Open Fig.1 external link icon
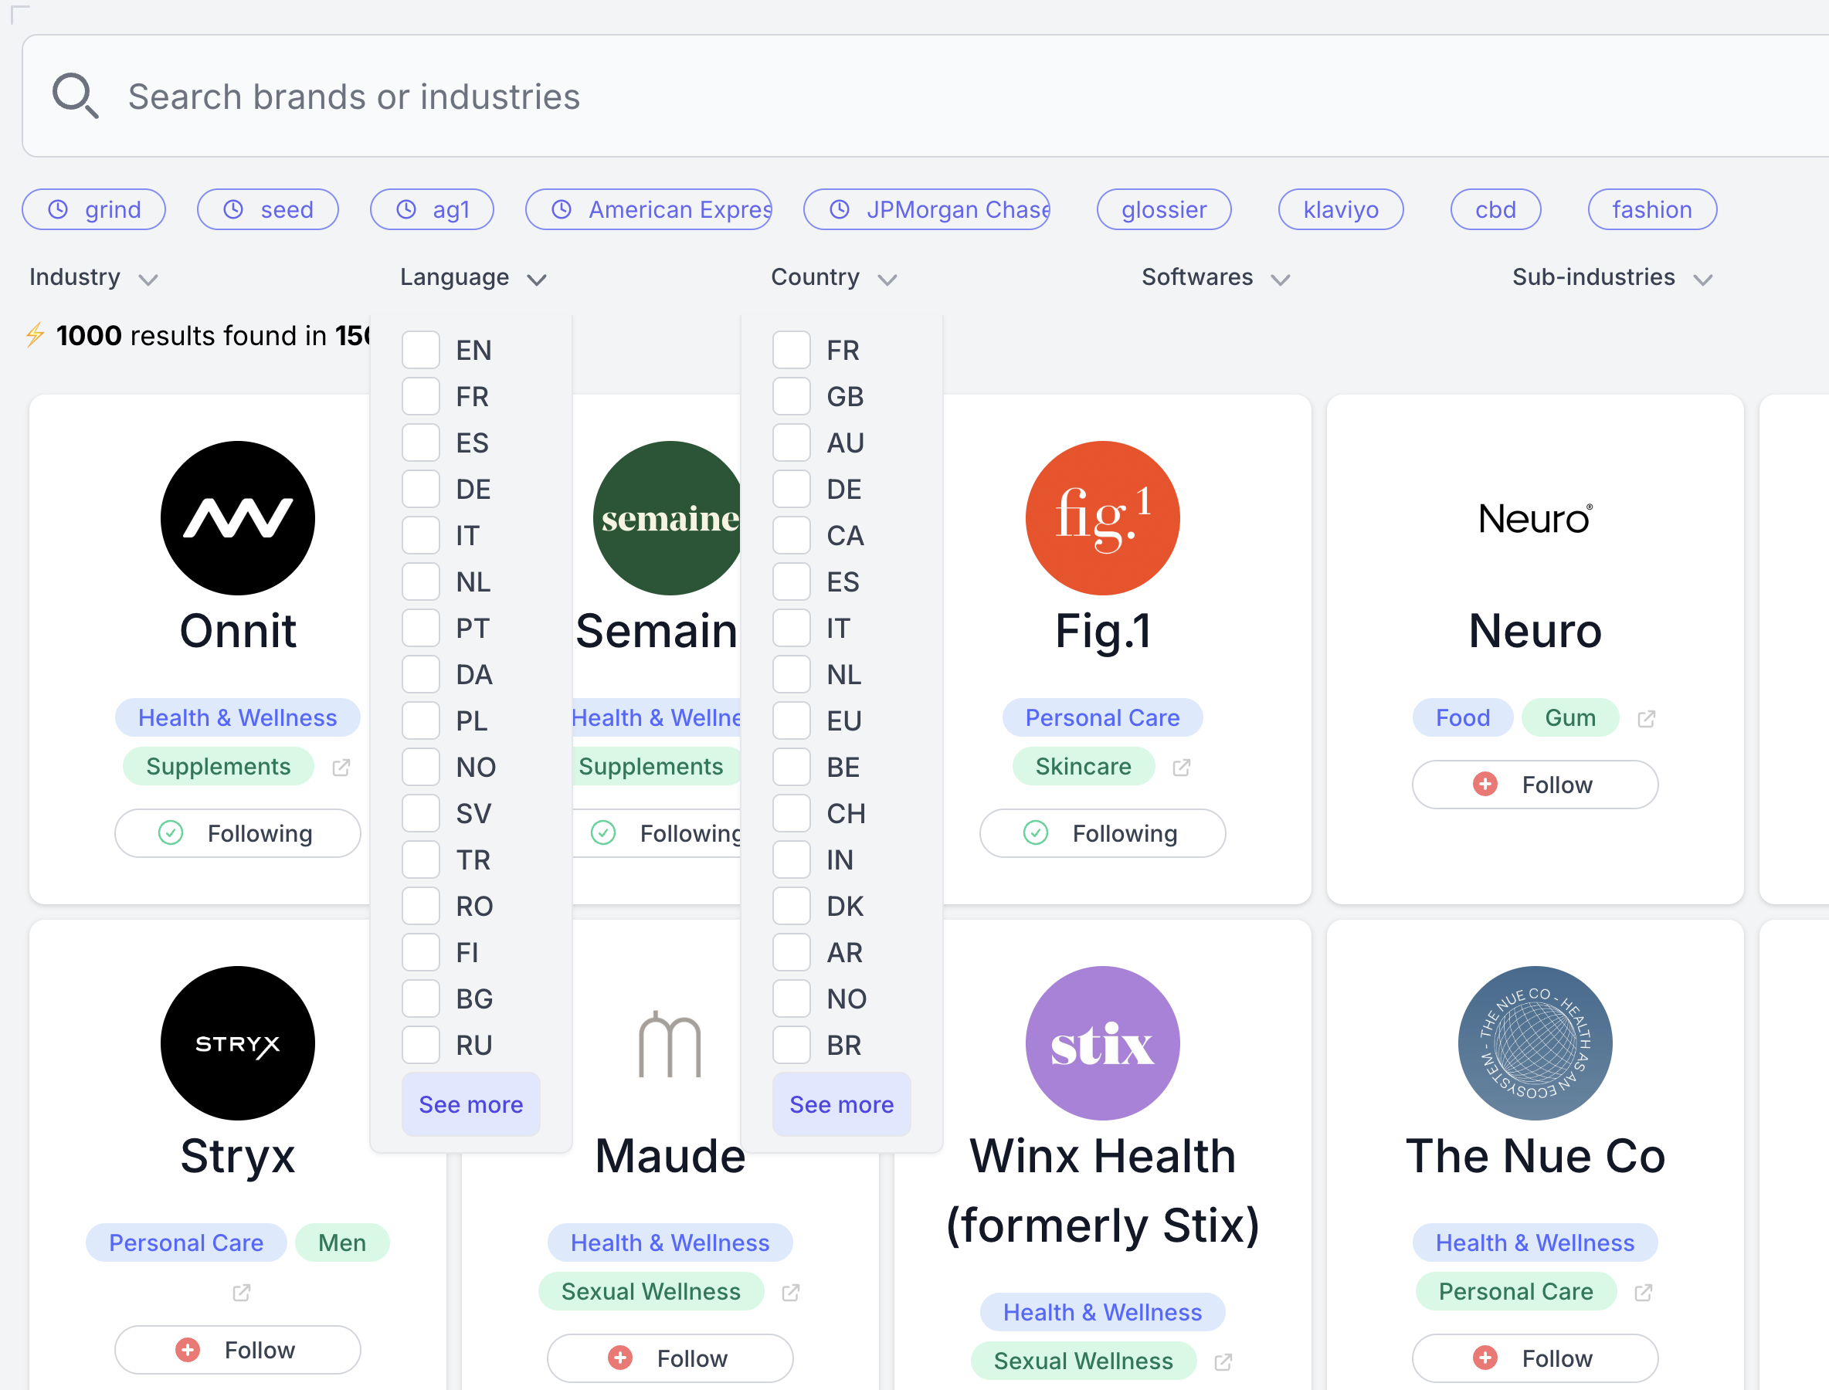Image resolution: width=1829 pixels, height=1390 pixels. [x=1182, y=768]
